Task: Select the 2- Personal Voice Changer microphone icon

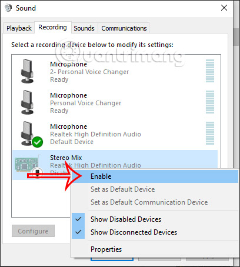Action: click(x=27, y=71)
